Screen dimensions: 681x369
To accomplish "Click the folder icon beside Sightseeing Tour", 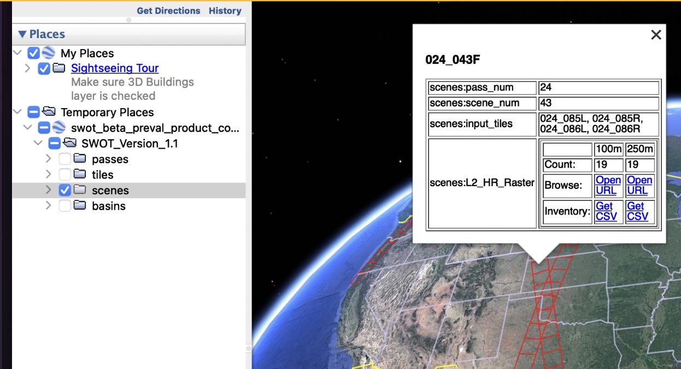I will coord(59,69).
